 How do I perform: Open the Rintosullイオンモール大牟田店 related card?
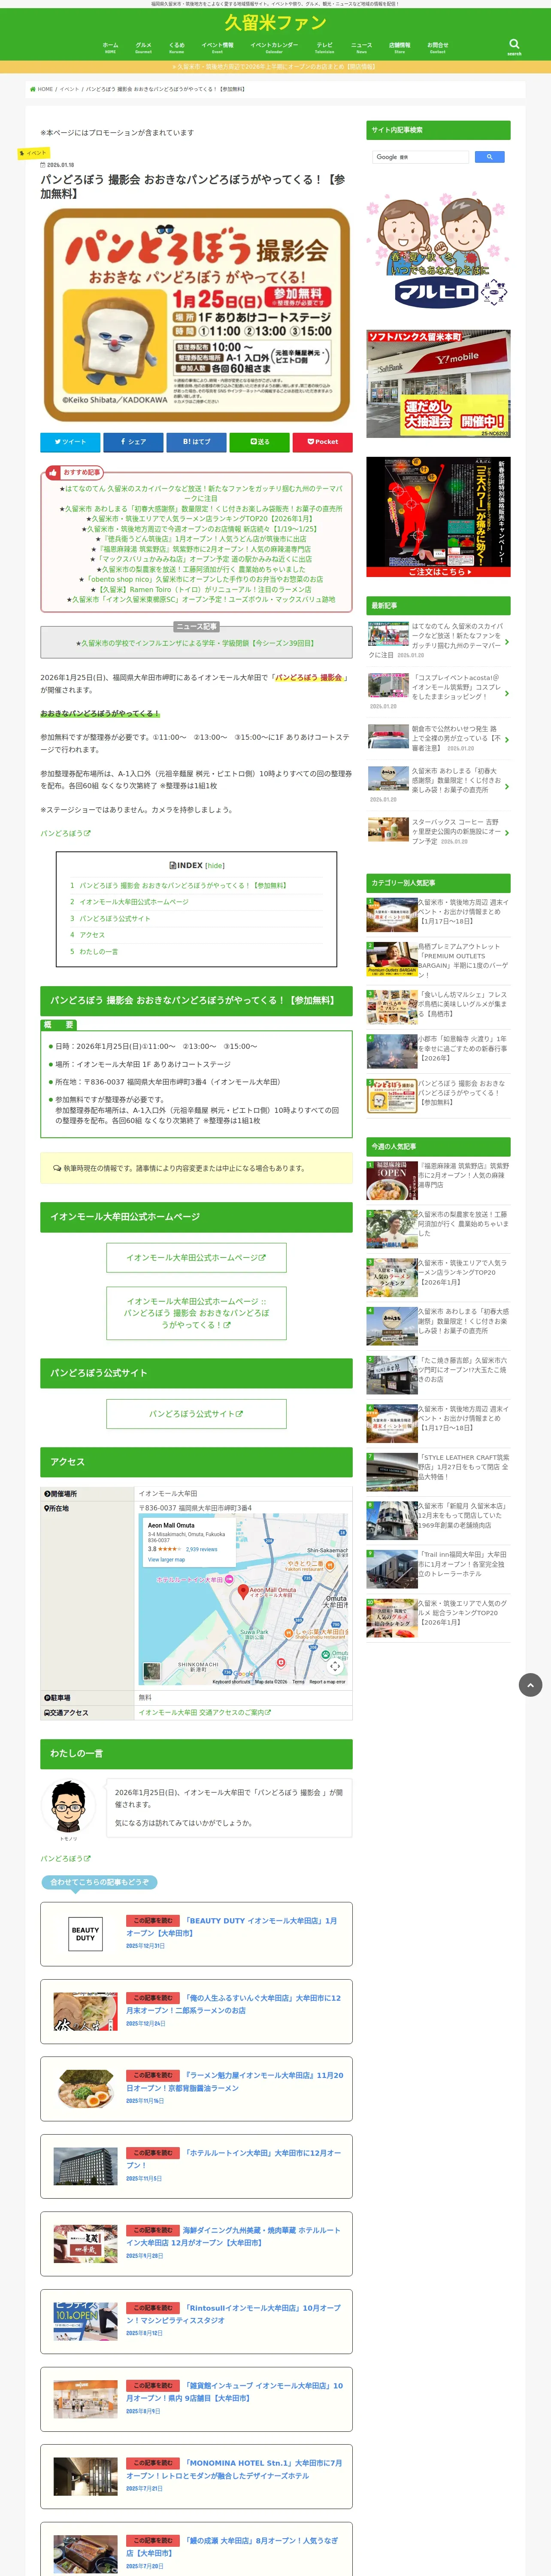point(196,2321)
